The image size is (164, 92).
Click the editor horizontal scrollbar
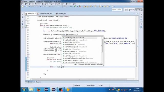[79, 79]
